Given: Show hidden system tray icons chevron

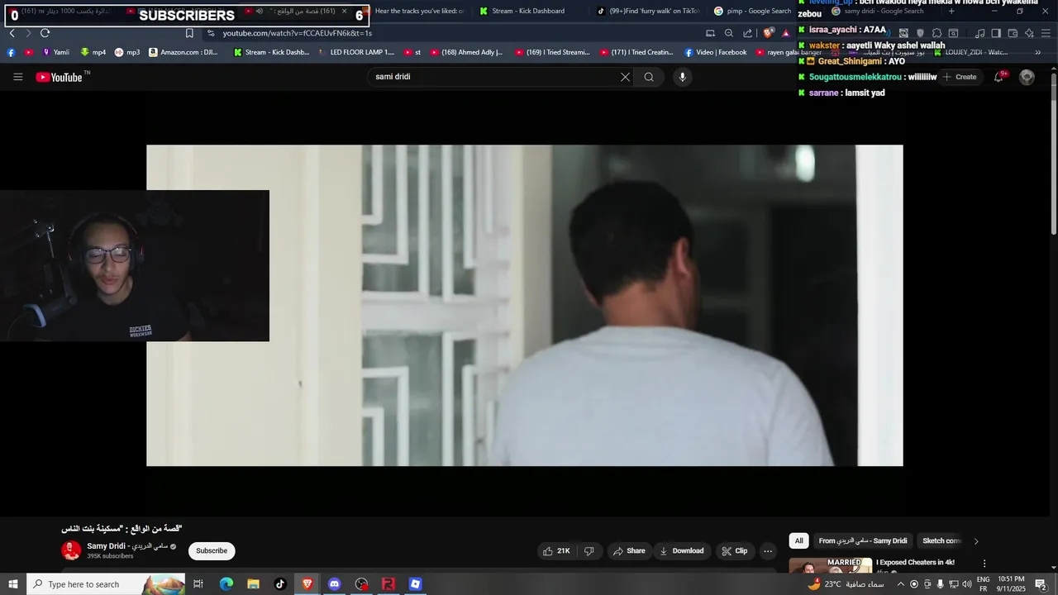Looking at the screenshot, I should coord(900,584).
